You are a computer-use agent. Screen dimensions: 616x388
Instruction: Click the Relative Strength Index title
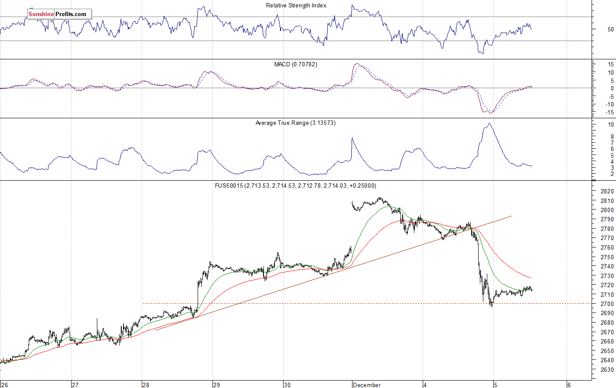296,6
